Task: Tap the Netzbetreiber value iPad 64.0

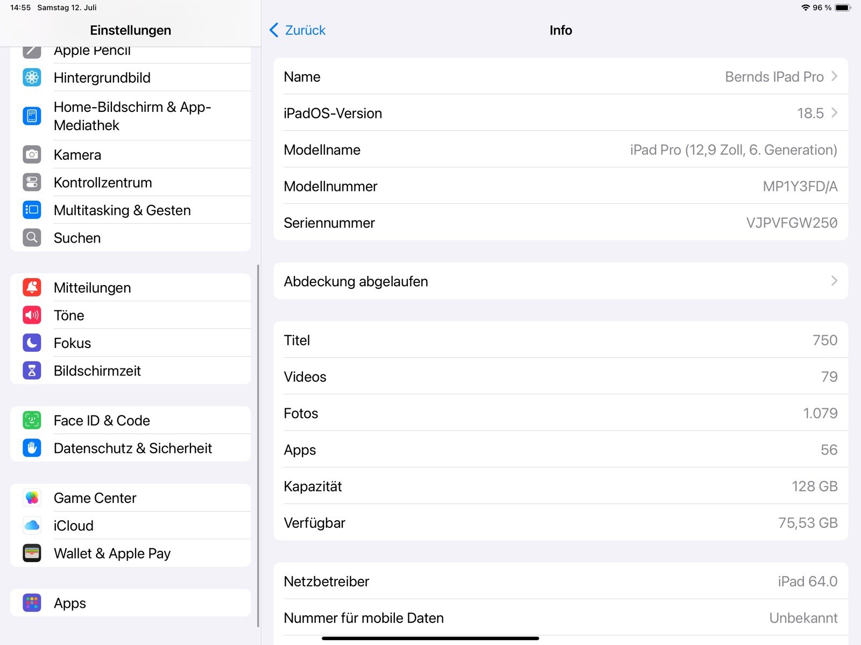Action: coord(808,582)
